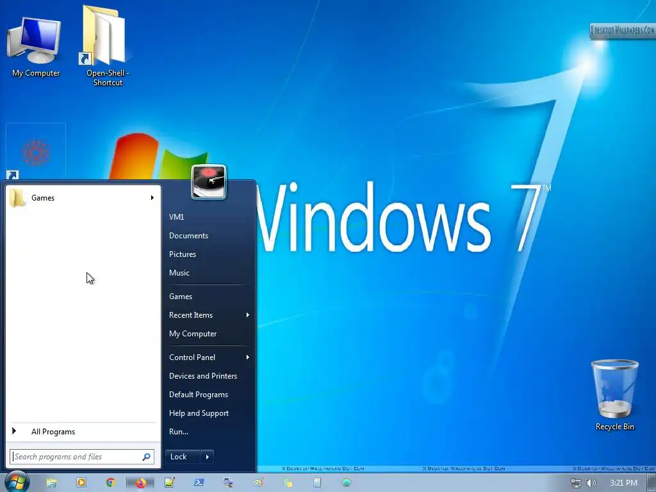Open the VM1 user folder
This screenshot has width=656, height=492.
(x=176, y=217)
